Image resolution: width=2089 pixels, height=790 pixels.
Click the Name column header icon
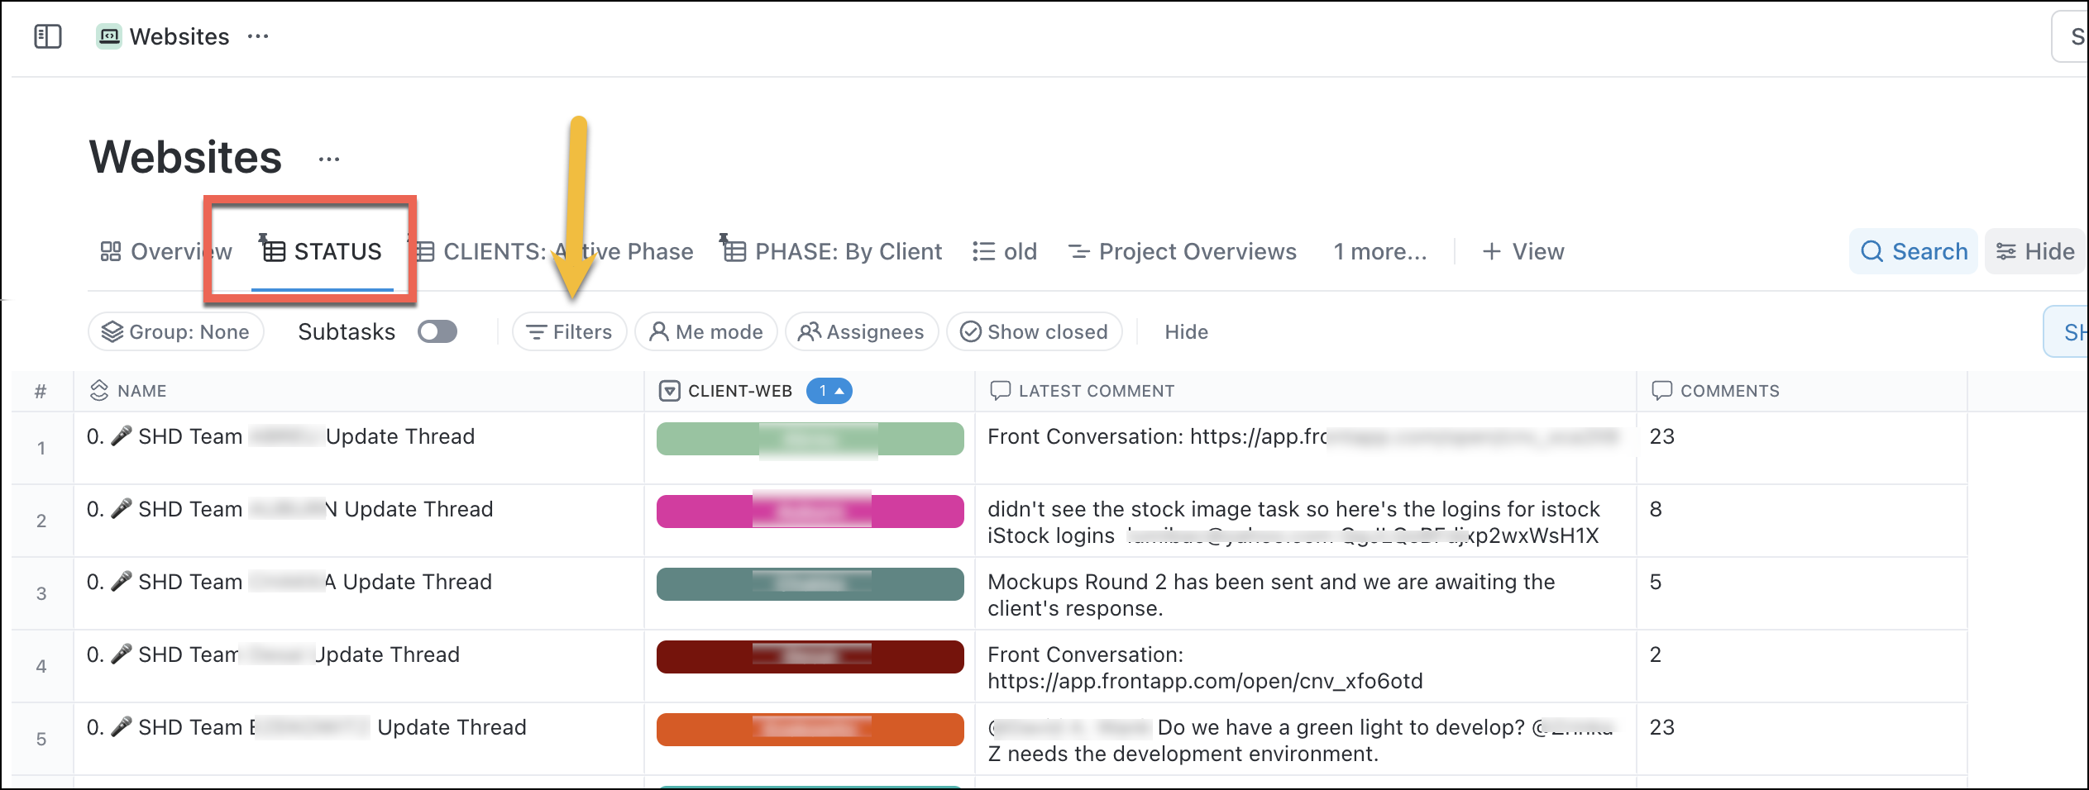coord(99,391)
